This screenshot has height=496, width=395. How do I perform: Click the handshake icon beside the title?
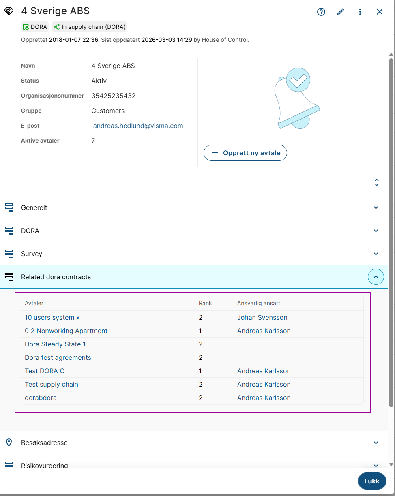tap(9, 11)
